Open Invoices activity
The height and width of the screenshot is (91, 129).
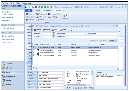(41, 20)
